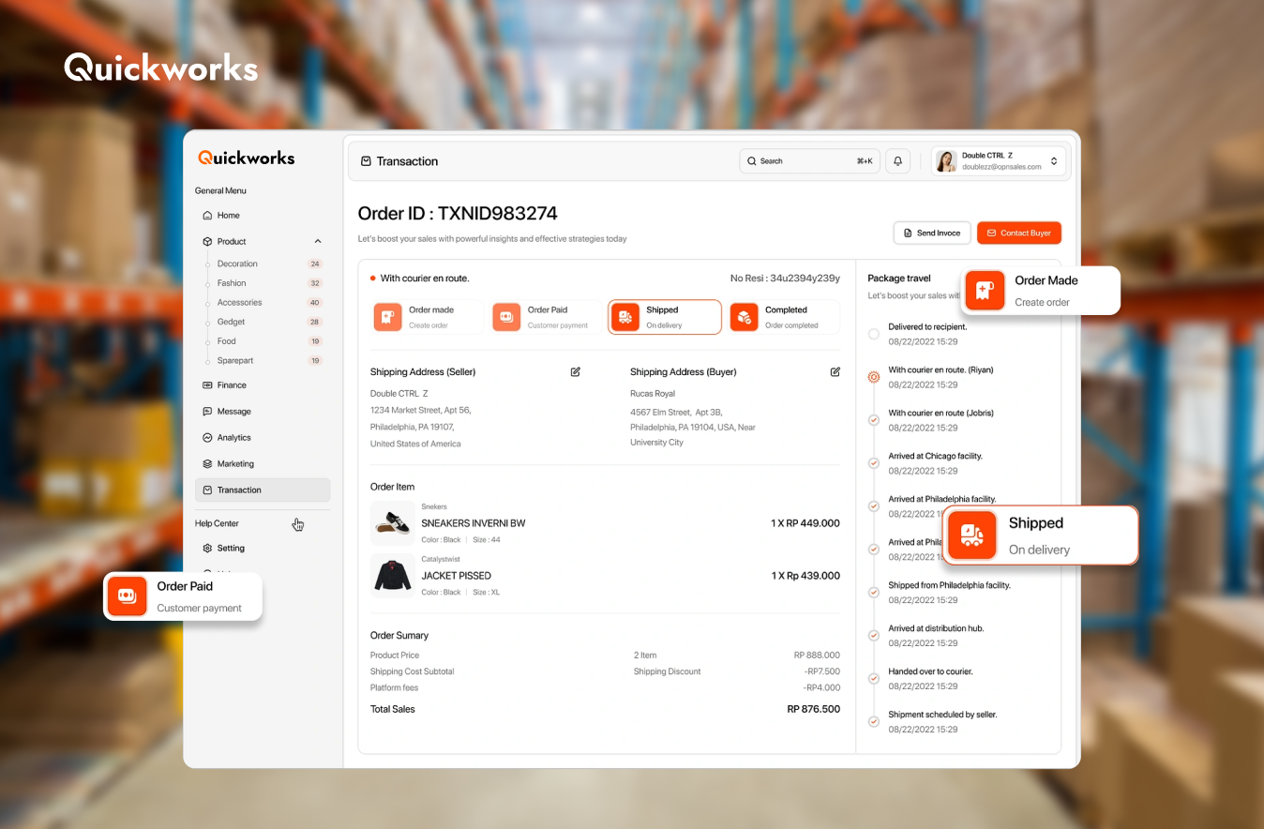
Task: Edit the seller shipping address
Action: (575, 372)
